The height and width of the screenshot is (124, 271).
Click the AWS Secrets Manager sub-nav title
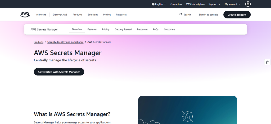pos(44,29)
